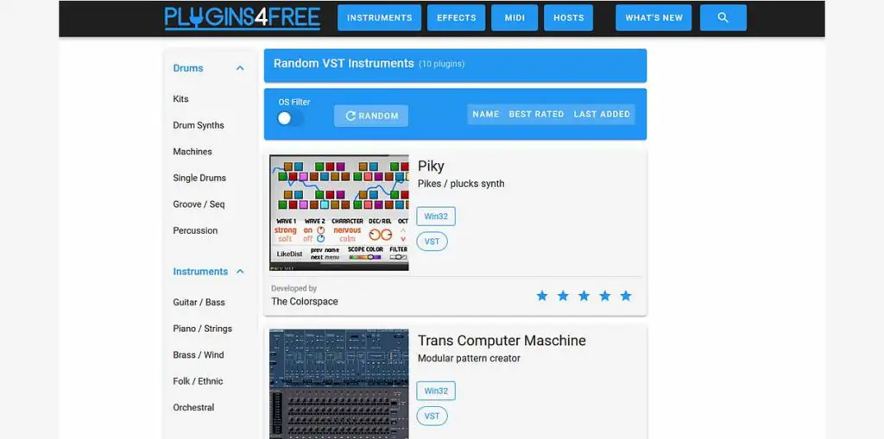The height and width of the screenshot is (439, 884).
Task: Collapse the Drums sidebar section
Action: click(240, 68)
